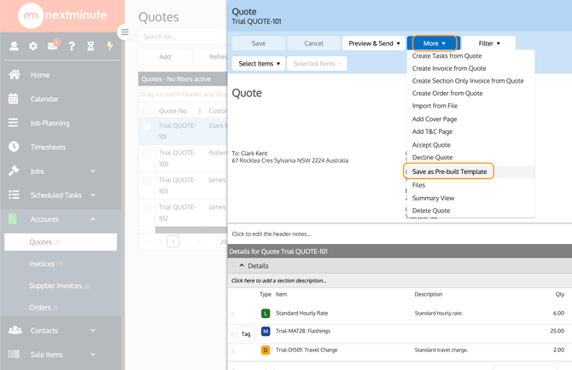Open the mail notifications icon
The width and height of the screenshot is (572, 370).
(53, 46)
